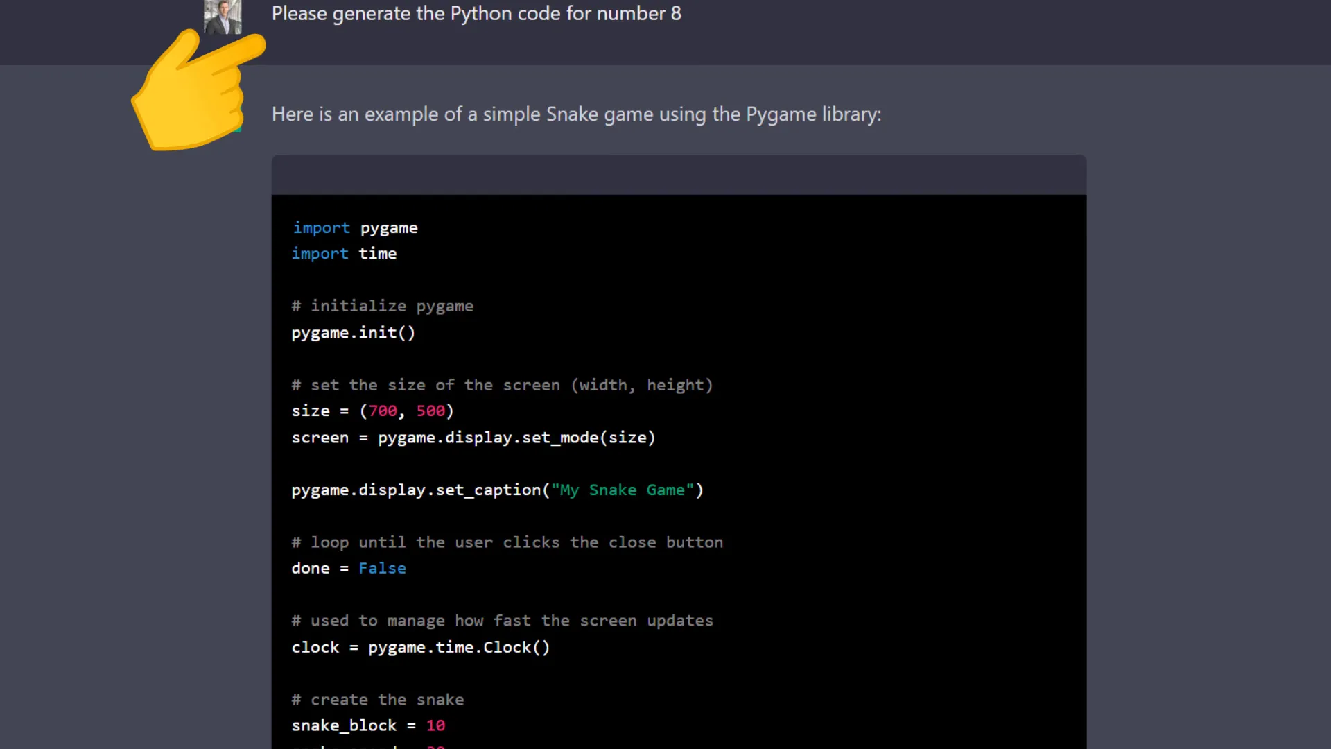Select the number 500 in the size tuple
The image size is (1331, 749).
tap(431, 411)
